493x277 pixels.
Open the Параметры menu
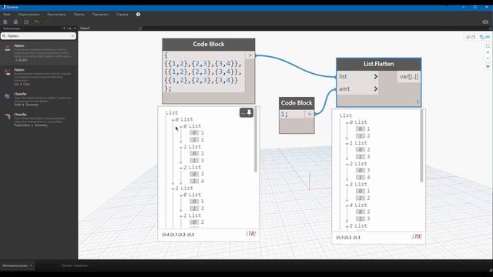point(100,15)
